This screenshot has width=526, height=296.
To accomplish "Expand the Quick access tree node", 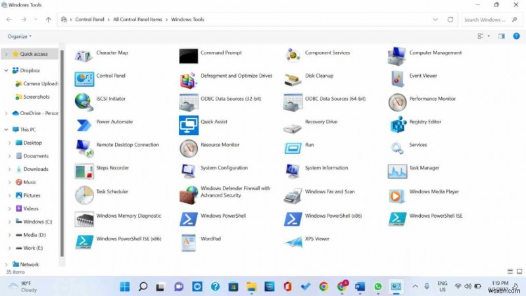I will point(6,54).
